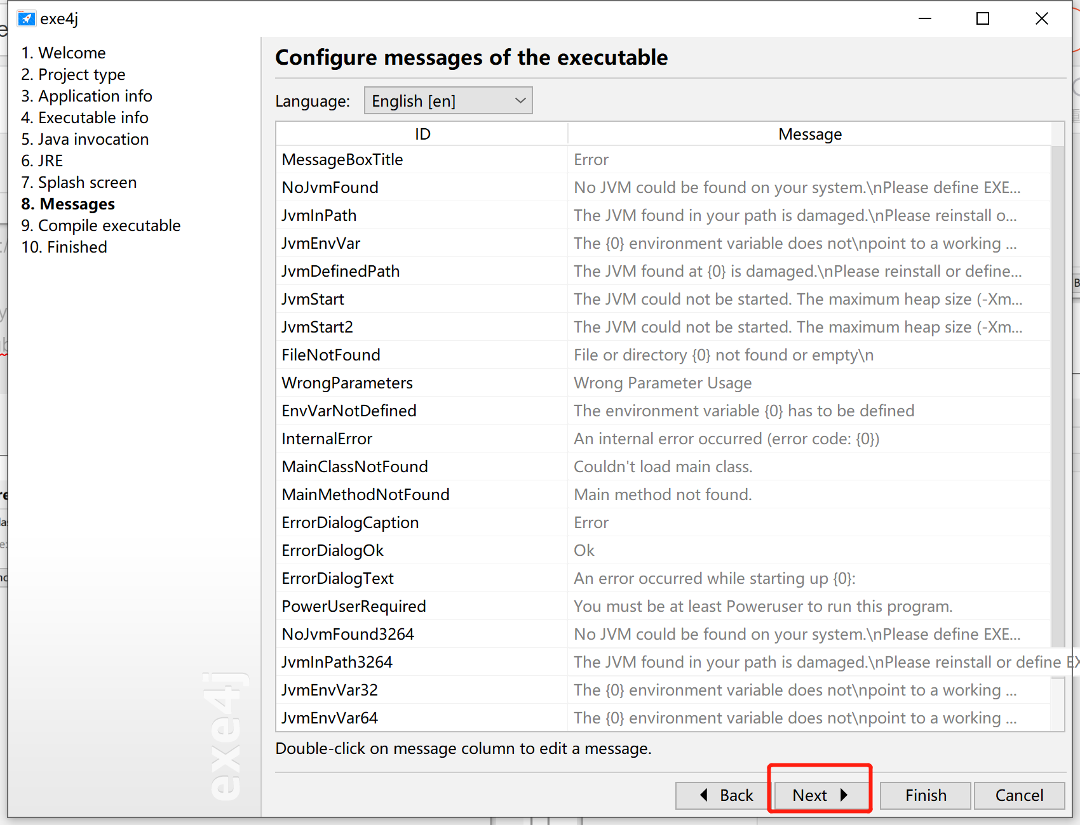Select the MainMethodNotFound ID cell
The width and height of the screenshot is (1080, 825).
(x=422, y=494)
